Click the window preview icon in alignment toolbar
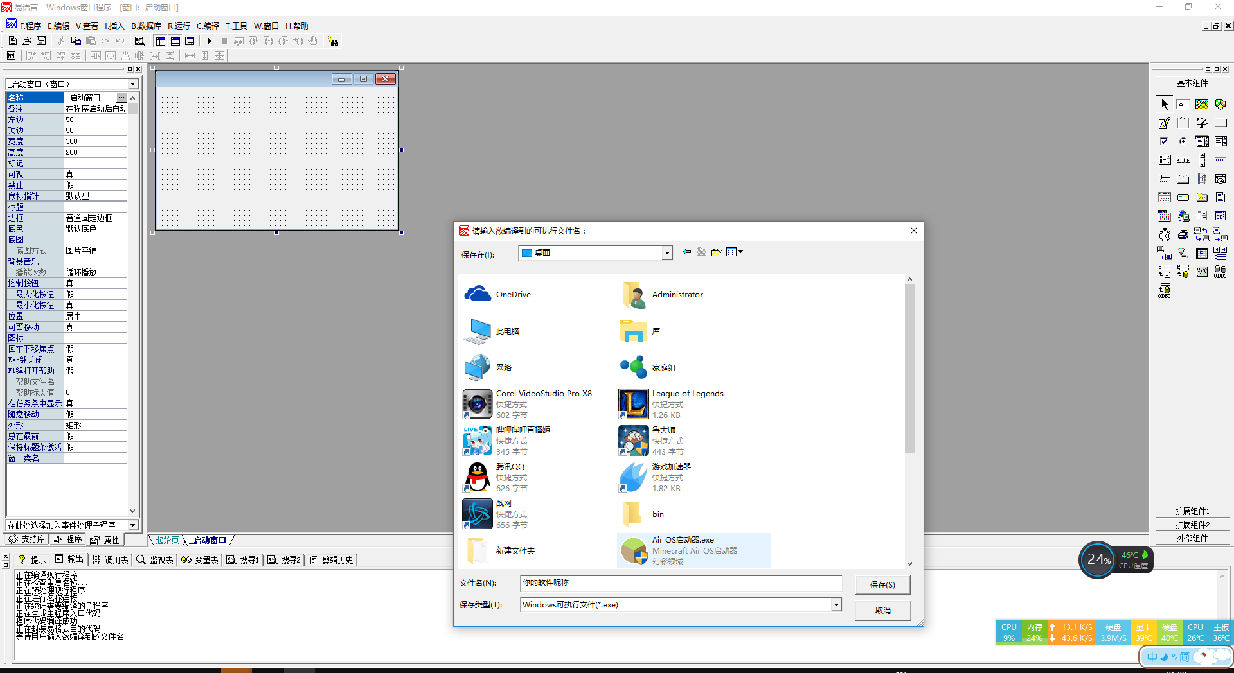 [x=12, y=56]
